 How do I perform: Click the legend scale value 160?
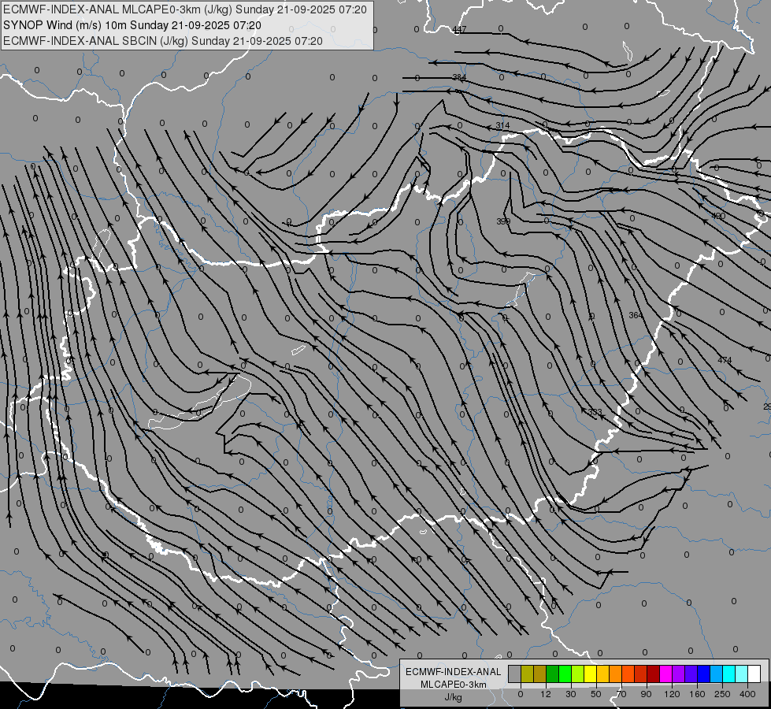pyautogui.click(x=697, y=694)
